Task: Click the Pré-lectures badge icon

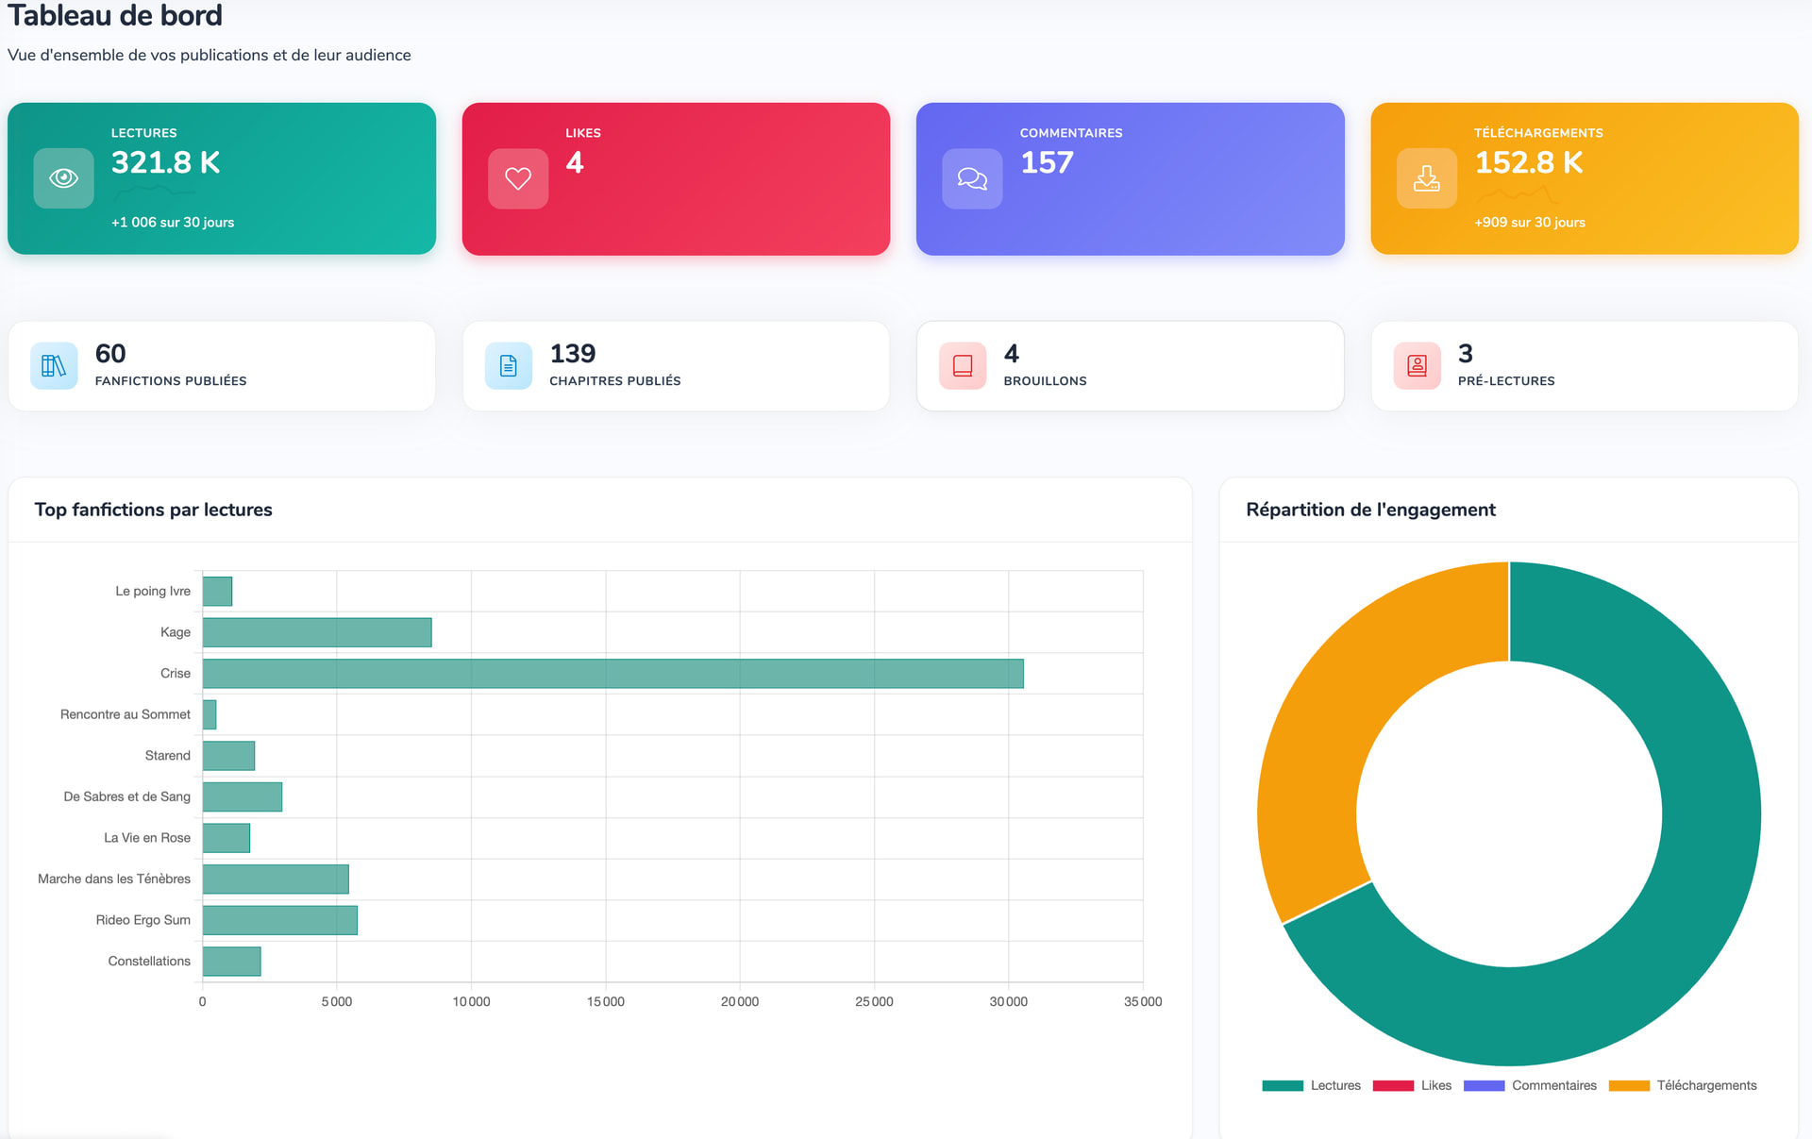Action: 1417,366
